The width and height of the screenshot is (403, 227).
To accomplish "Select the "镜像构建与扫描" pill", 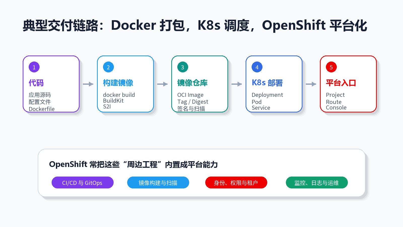I will (x=158, y=183).
